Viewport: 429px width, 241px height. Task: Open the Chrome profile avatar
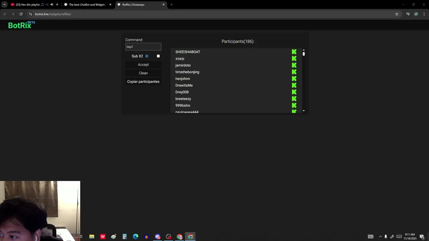[x=416, y=14]
